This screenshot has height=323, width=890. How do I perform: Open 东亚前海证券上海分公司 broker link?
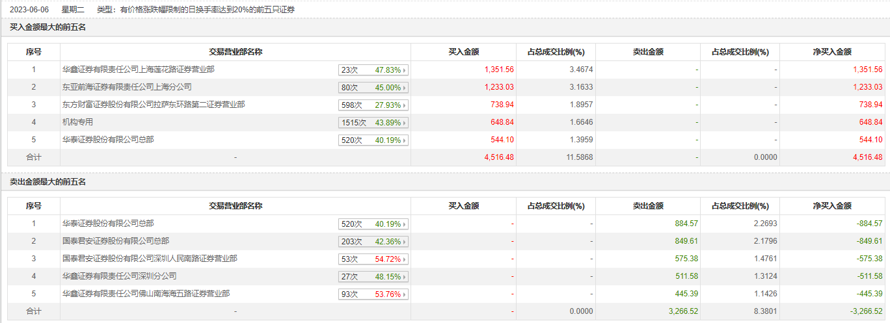coord(126,87)
